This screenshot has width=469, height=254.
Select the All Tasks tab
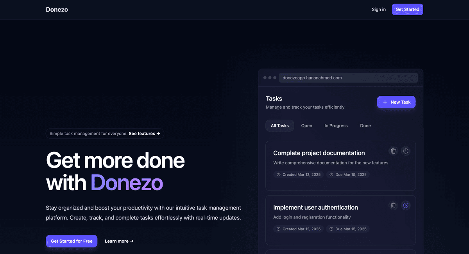(x=279, y=125)
